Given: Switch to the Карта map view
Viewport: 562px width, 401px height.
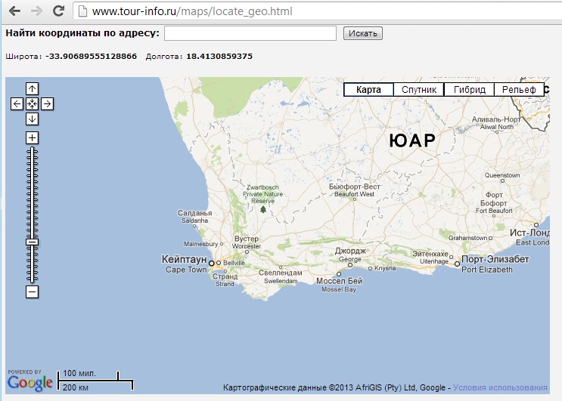Looking at the screenshot, I should [368, 89].
